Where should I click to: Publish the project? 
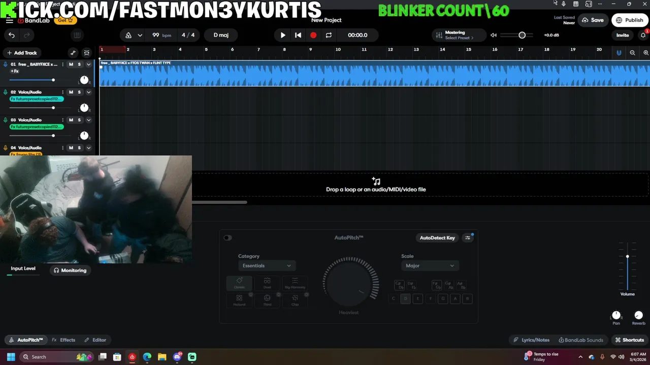[x=629, y=20]
